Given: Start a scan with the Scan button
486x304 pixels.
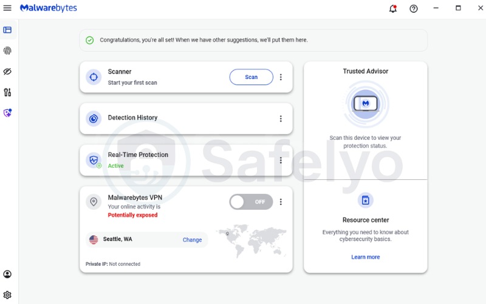Looking at the screenshot, I should (252, 77).
